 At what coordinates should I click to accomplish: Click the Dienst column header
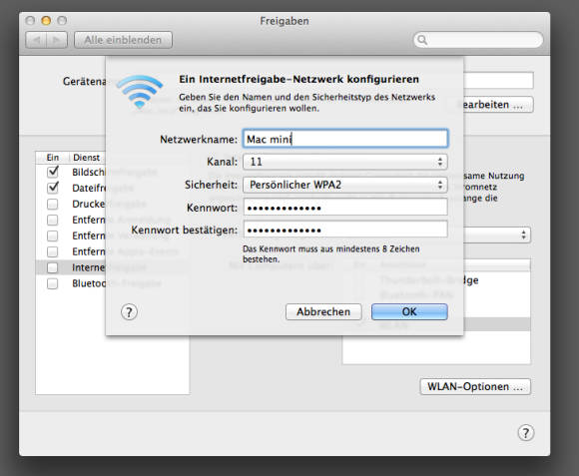point(87,158)
